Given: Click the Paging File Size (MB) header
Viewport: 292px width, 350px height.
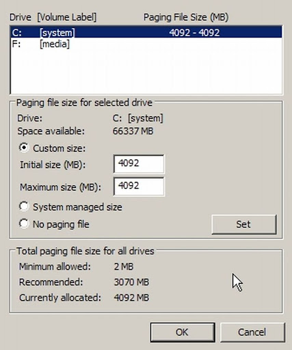Looking at the screenshot, I should 186,17.
